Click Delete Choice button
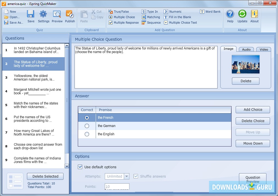The height and width of the screenshot is (196, 278). click(x=253, y=121)
